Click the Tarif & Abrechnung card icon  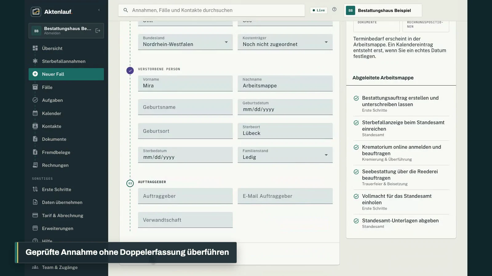(x=35, y=215)
